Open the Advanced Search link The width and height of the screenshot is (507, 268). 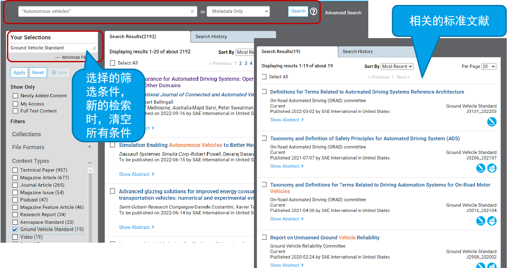(x=343, y=13)
